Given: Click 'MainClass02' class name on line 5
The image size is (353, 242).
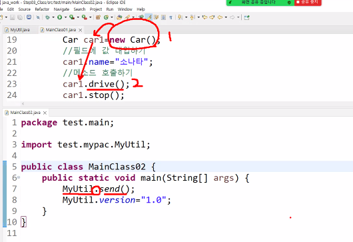Looking at the screenshot, I should pyautogui.click(x=117, y=167).
